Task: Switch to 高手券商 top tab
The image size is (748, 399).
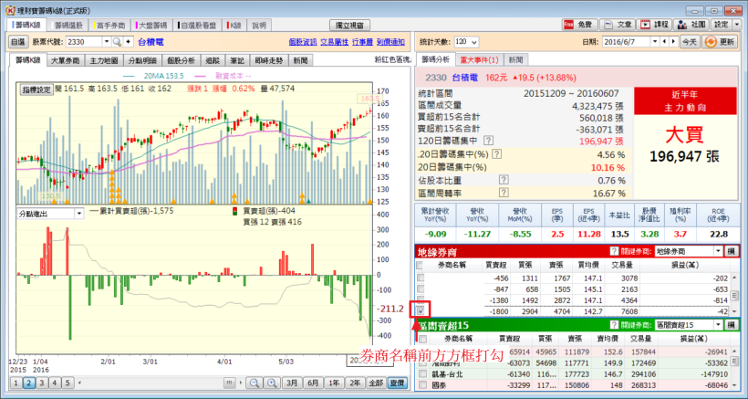Action: point(110,26)
